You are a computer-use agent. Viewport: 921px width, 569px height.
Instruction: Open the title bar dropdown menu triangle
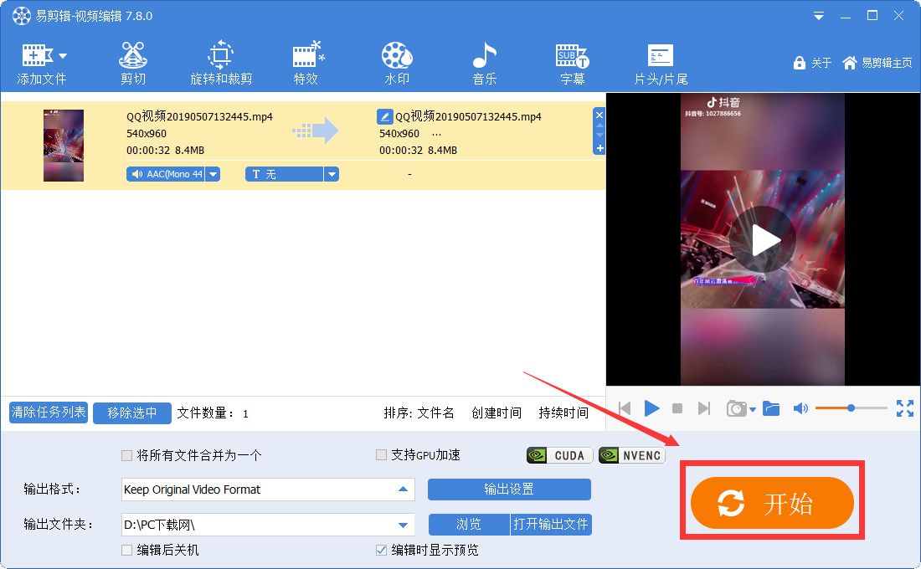coord(818,17)
